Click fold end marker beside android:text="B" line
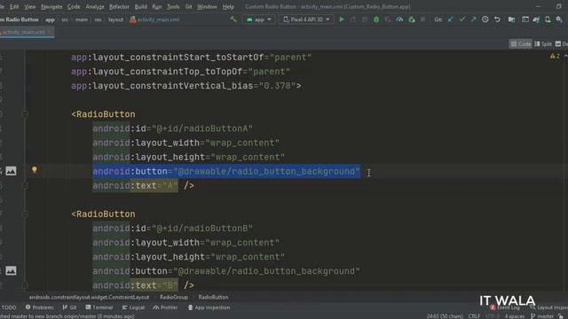This screenshot has height=319, width=568. [x=25, y=285]
